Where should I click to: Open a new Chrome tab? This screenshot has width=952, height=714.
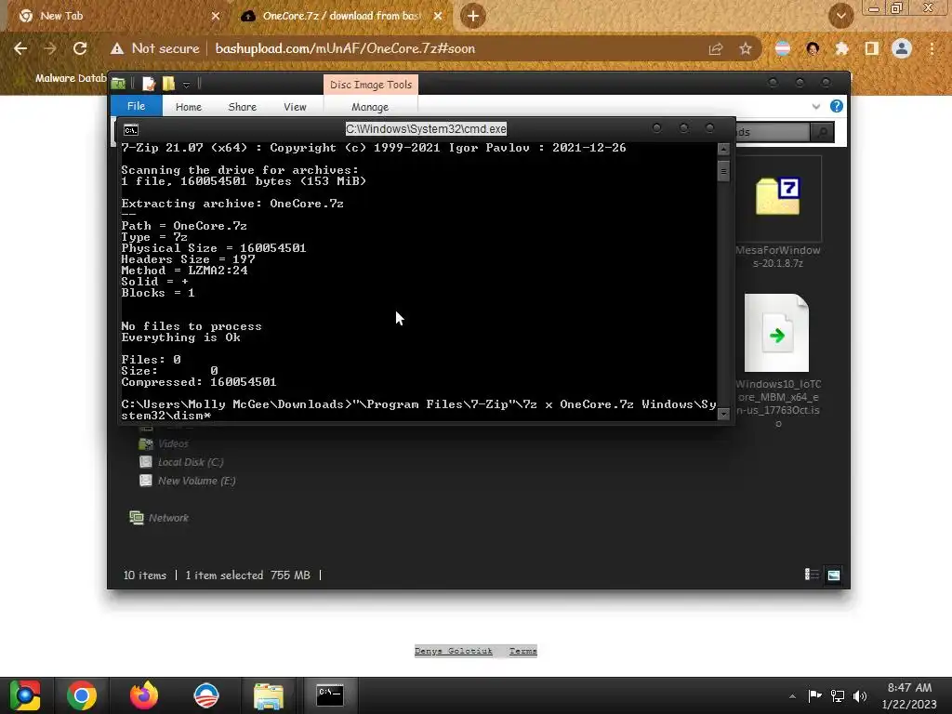click(x=473, y=16)
